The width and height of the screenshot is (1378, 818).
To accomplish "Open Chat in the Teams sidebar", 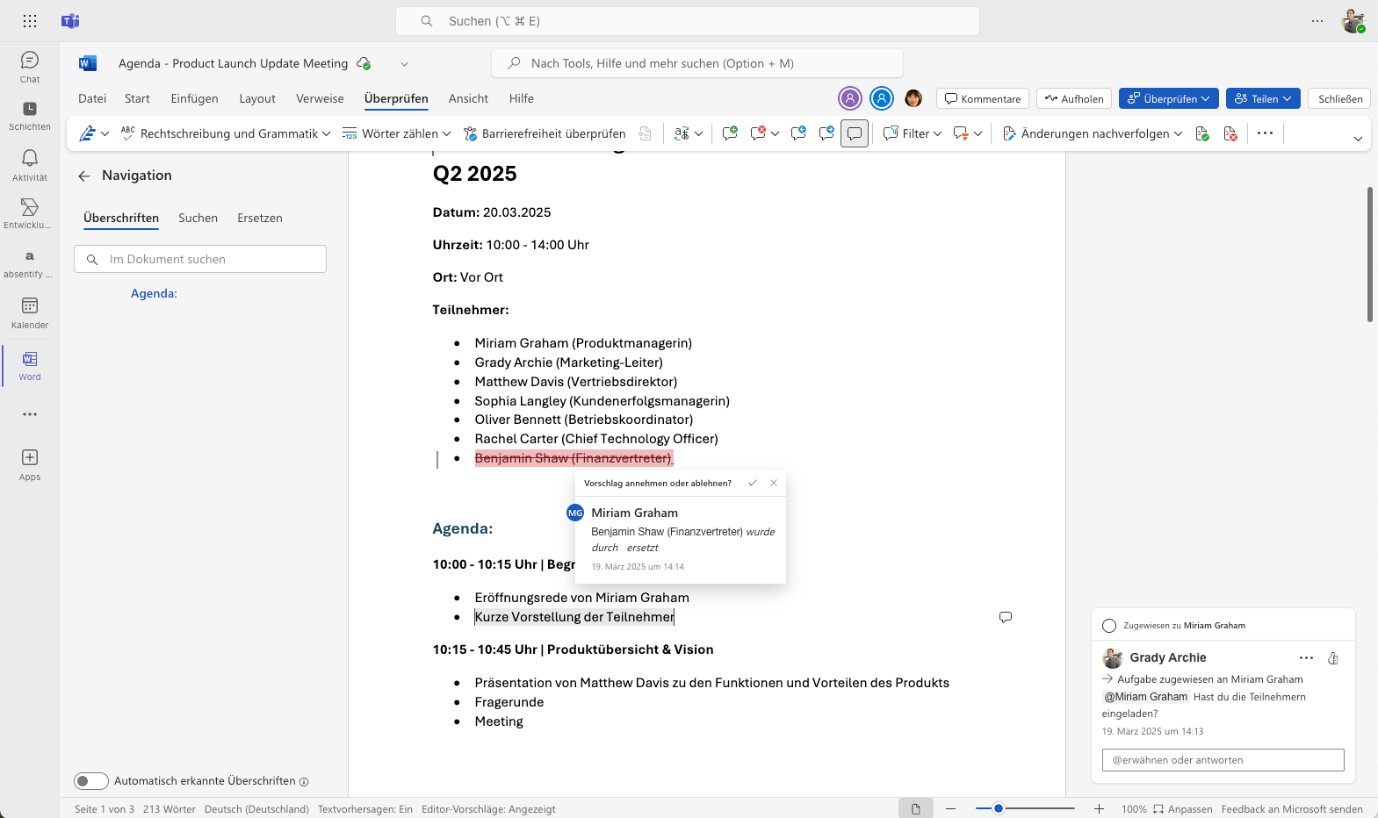I will click(x=30, y=67).
